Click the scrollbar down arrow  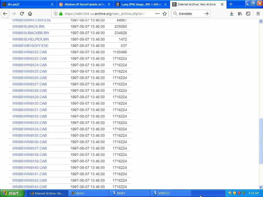click(x=261, y=187)
